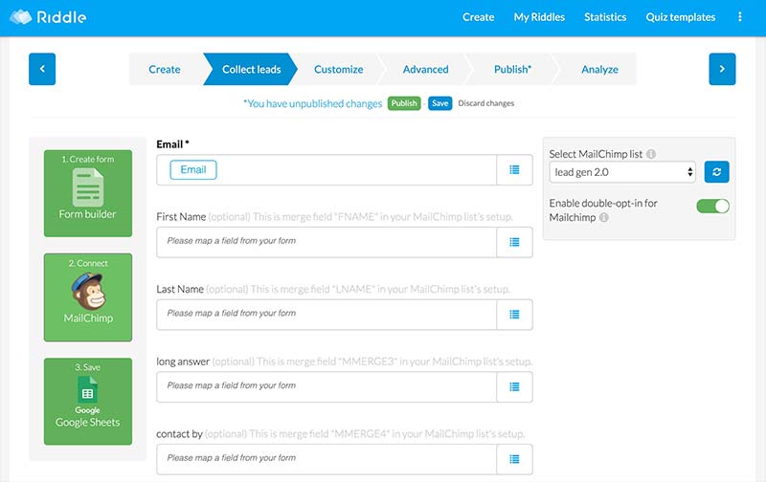Select the Collect leads step
This screenshot has width=766, height=482.
(x=251, y=69)
